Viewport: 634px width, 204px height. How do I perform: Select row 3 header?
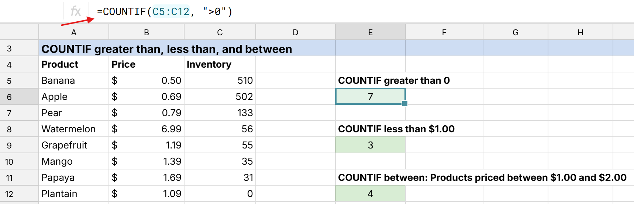pos(10,49)
